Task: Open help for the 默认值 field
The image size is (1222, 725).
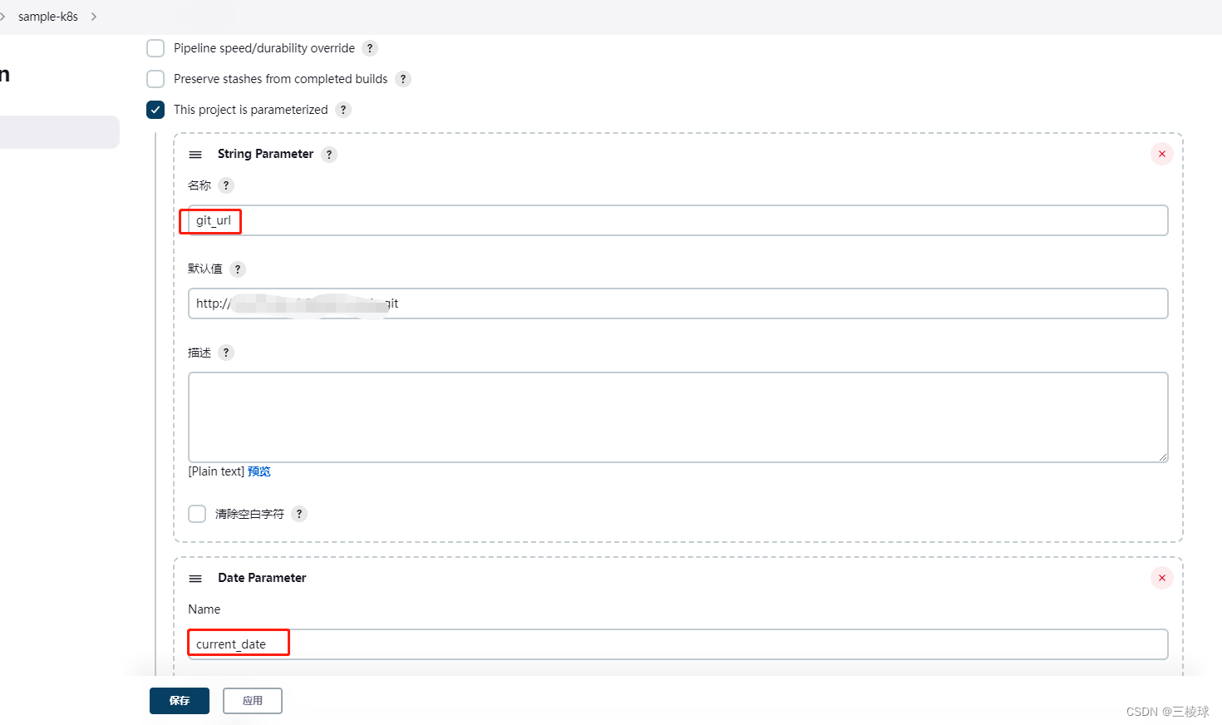Action: [237, 269]
